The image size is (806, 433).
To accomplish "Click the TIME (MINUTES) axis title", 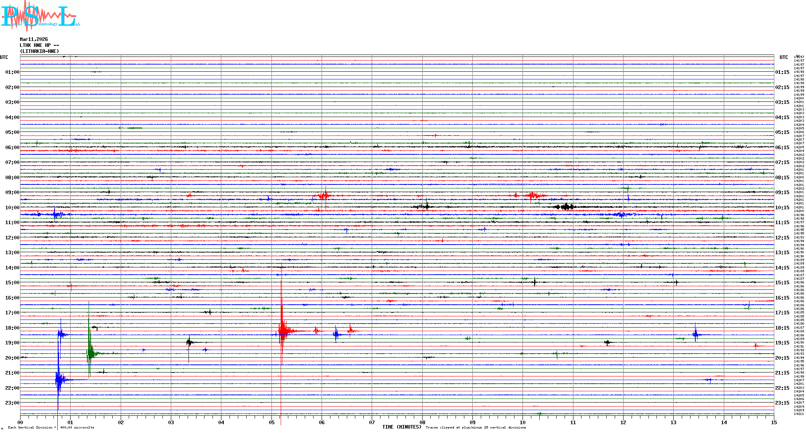I will click(402, 427).
